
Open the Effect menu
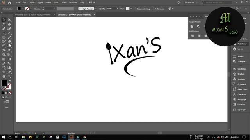(x=56, y=3)
